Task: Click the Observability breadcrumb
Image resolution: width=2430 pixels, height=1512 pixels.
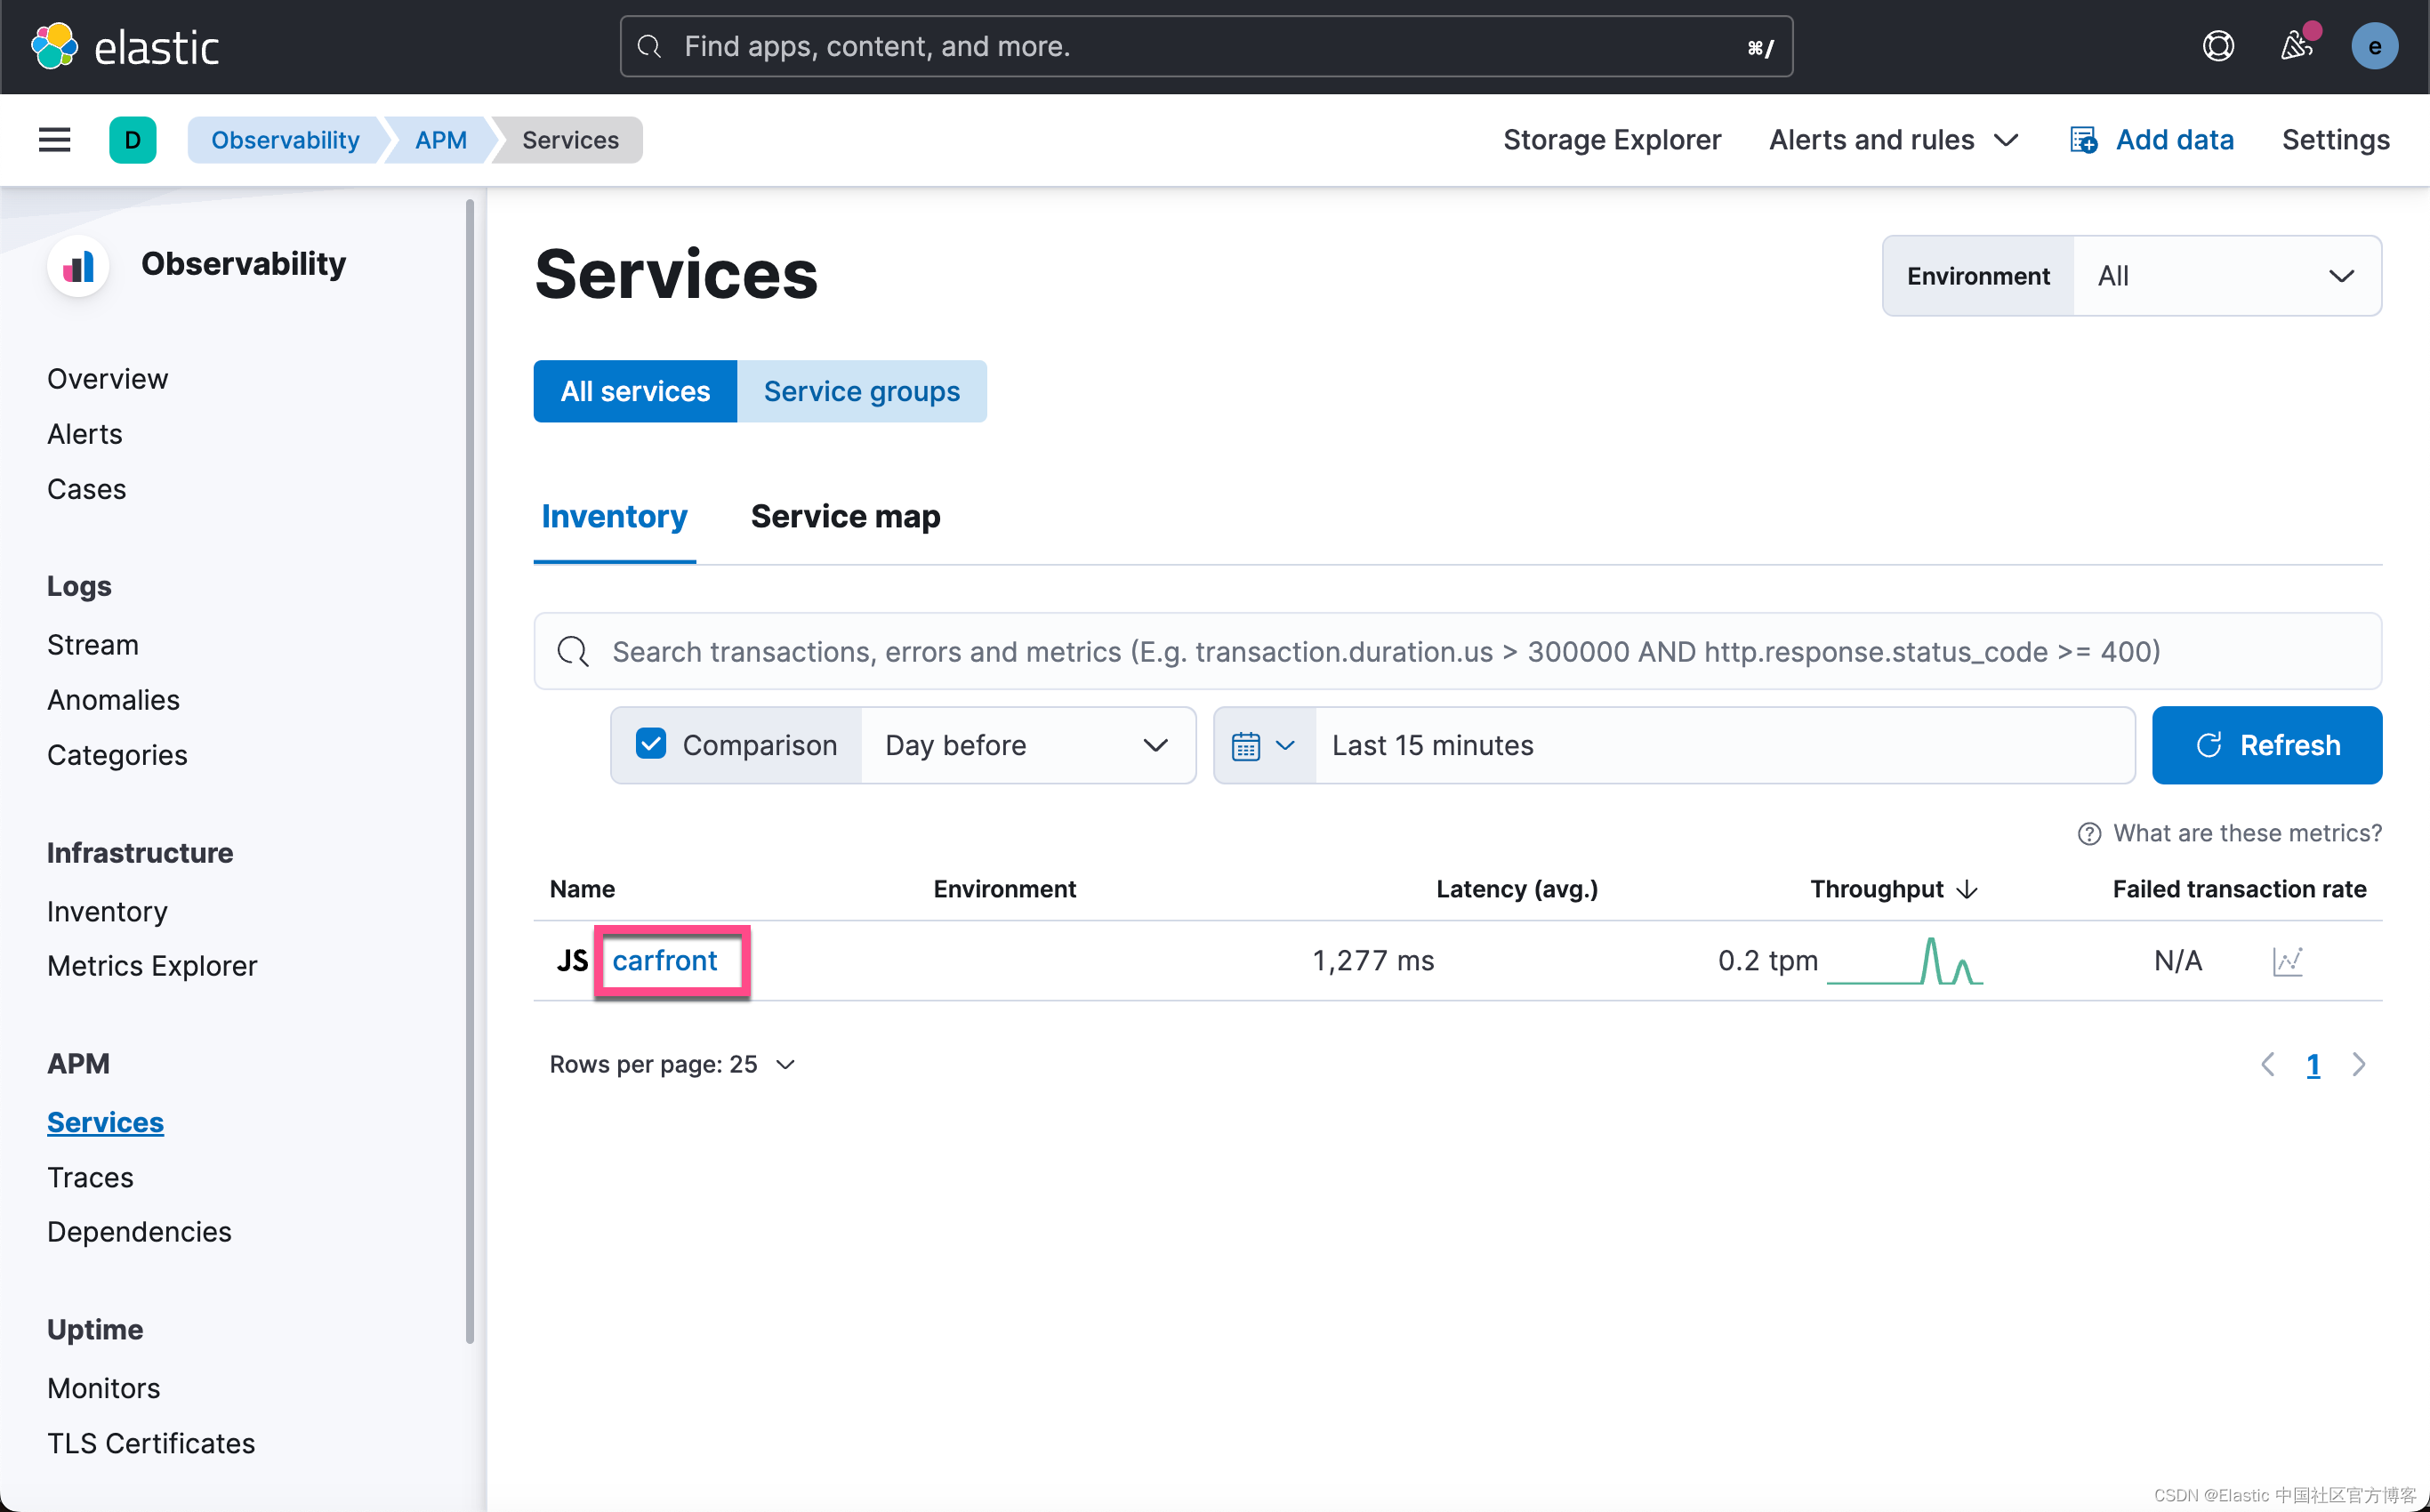Action: [x=285, y=140]
